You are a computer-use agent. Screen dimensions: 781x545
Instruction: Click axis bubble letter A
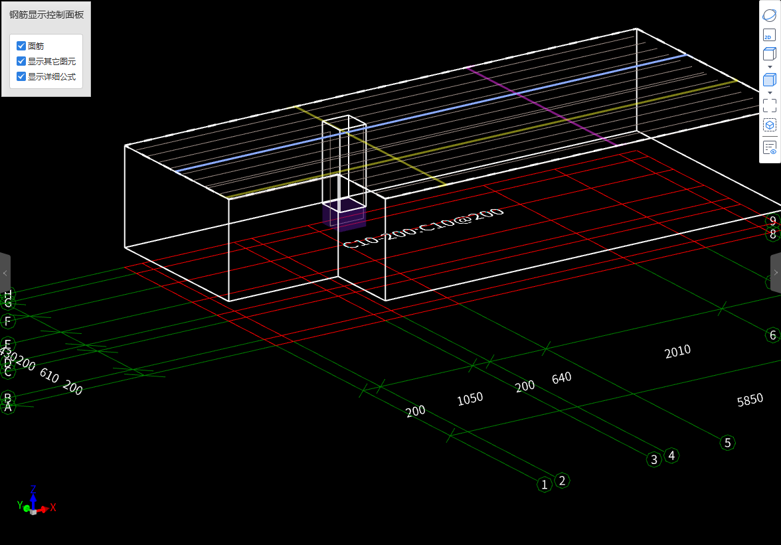point(7,407)
